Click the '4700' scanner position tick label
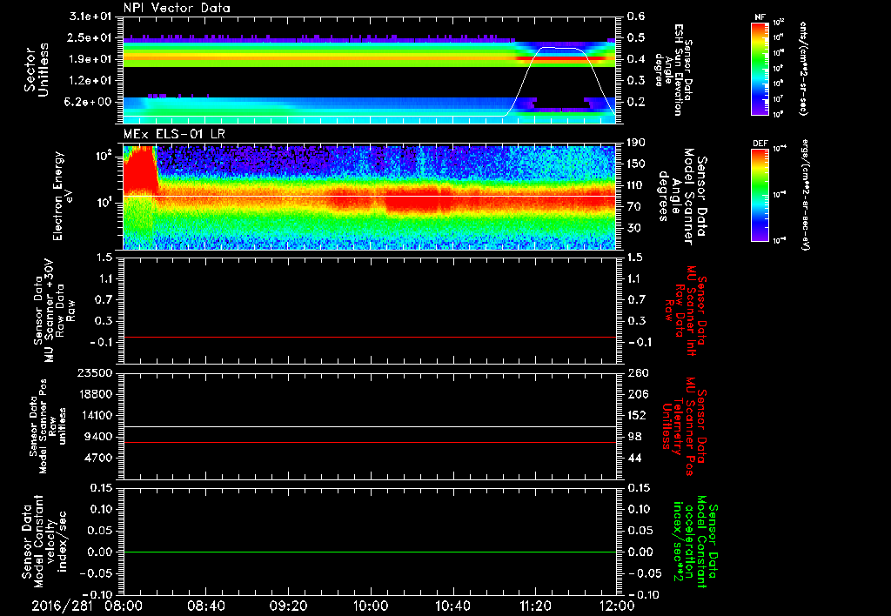This screenshot has height=616, width=891. pos(98,458)
